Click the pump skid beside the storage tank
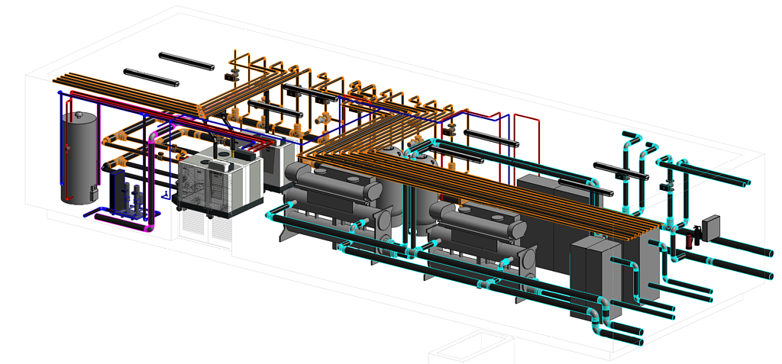Image resolution: width=782 pixels, height=364 pixels. point(128,194)
